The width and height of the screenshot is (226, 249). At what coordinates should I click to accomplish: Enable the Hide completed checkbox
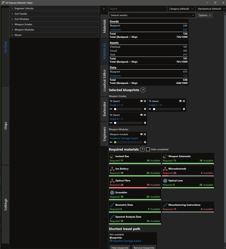148,149
